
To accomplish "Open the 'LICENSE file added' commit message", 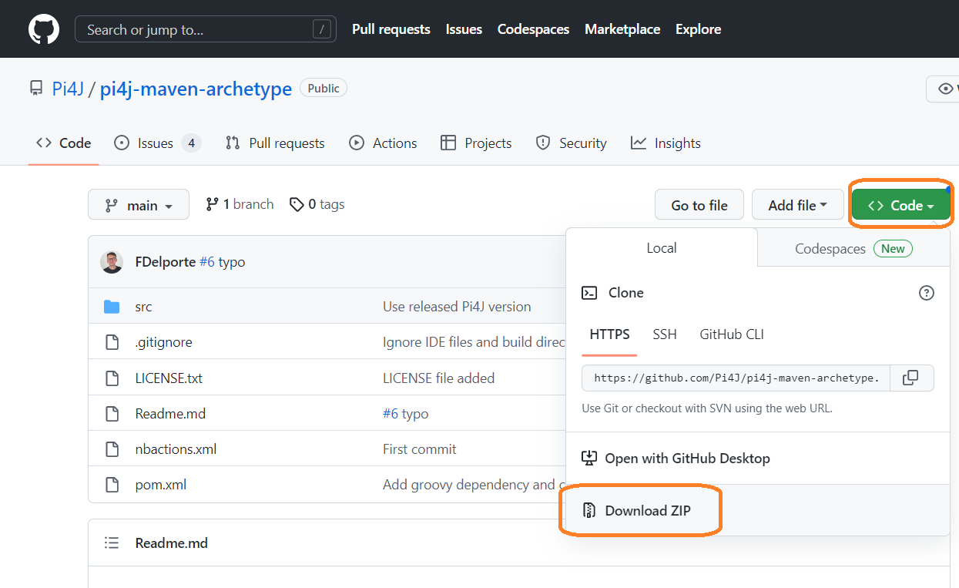I will point(439,378).
